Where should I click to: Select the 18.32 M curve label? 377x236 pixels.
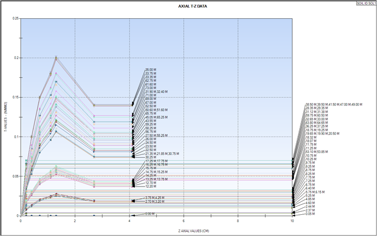coord(311,137)
